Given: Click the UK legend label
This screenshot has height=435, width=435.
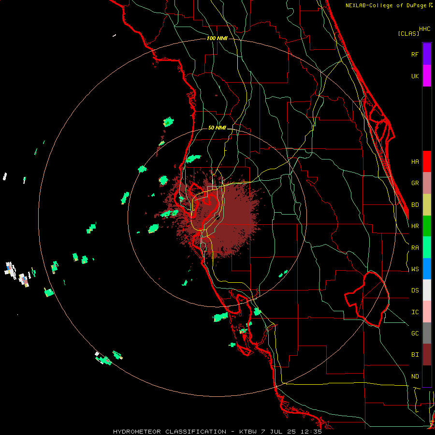Looking at the screenshot, I should click(415, 76).
